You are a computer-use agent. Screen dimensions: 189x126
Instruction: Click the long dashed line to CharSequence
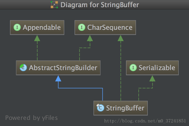121,71
